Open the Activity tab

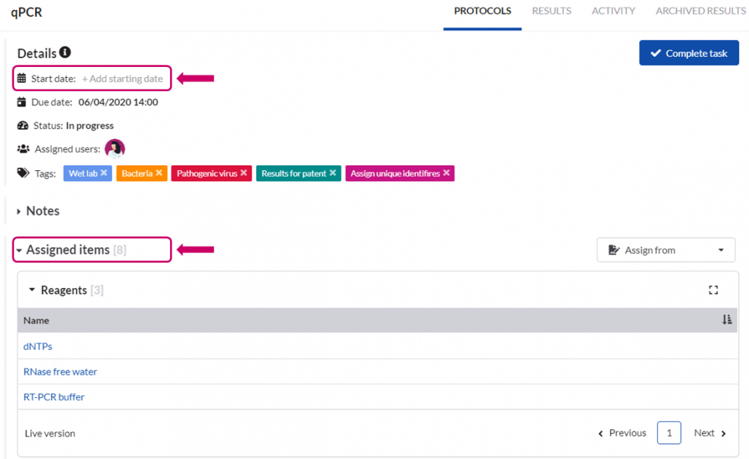pos(613,11)
